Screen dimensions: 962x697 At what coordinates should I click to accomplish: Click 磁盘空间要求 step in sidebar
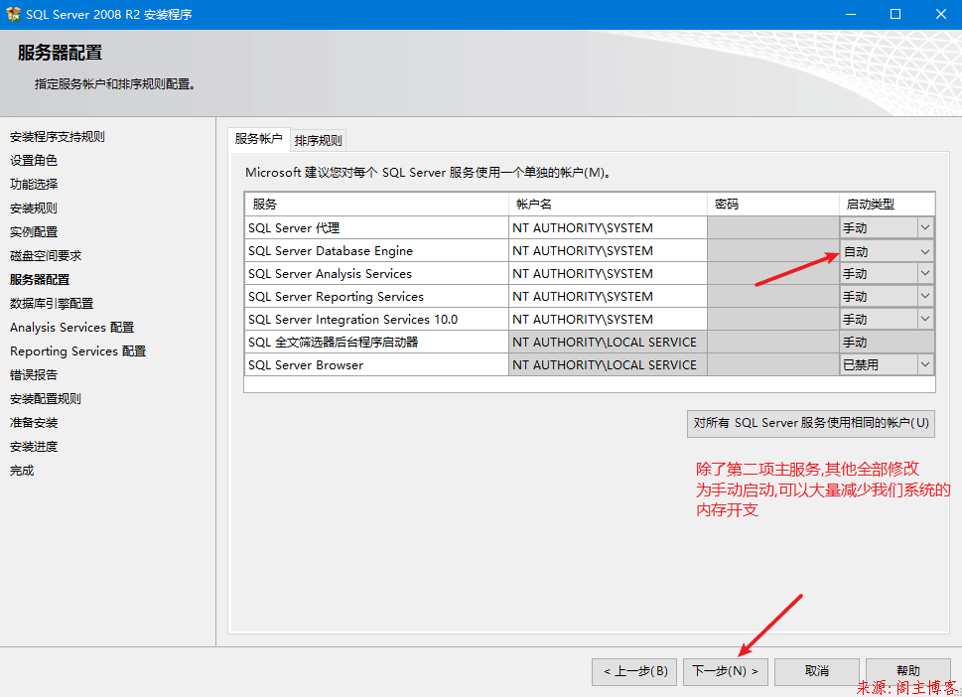[x=46, y=256]
